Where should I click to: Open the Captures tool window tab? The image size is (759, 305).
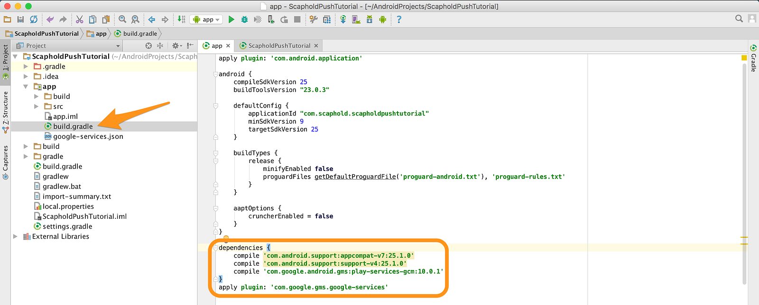point(5,162)
